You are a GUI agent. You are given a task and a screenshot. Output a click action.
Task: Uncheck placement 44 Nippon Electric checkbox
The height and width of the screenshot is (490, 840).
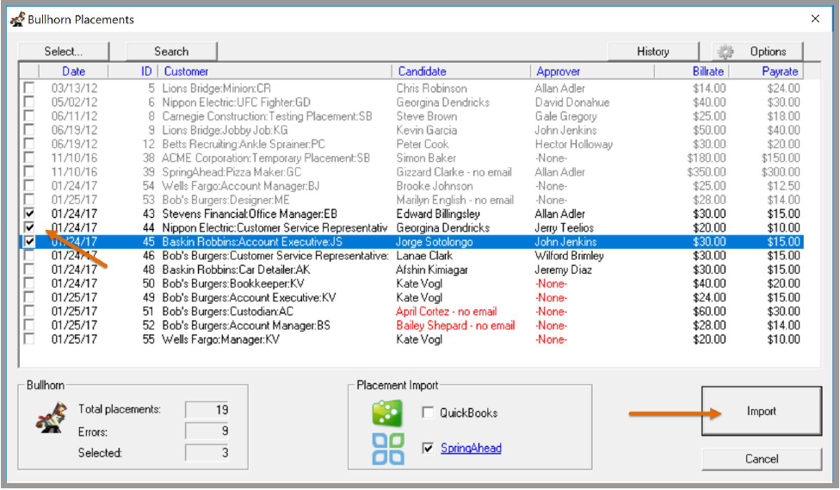[x=29, y=227]
